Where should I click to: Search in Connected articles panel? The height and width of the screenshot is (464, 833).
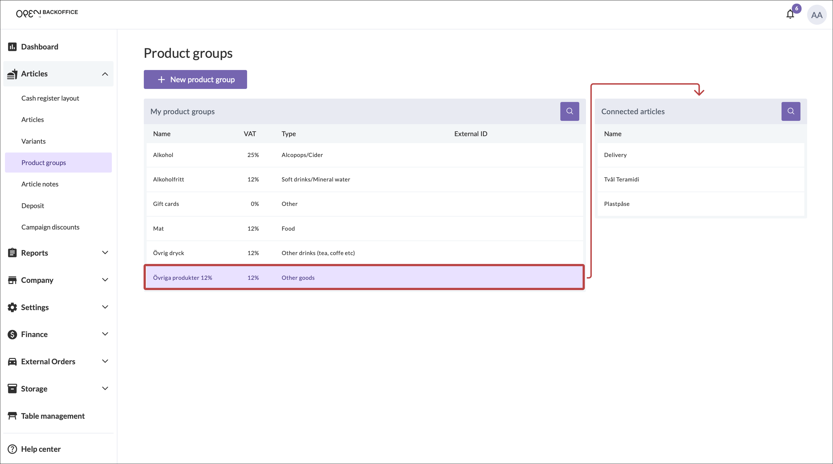(x=791, y=111)
